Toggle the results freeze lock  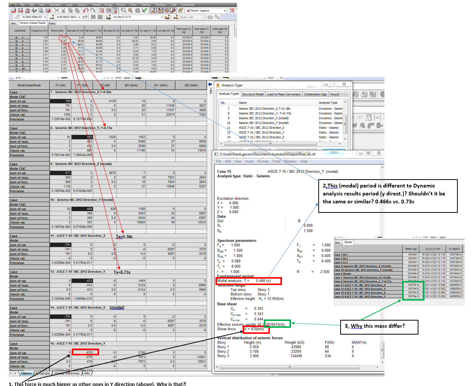point(115,11)
